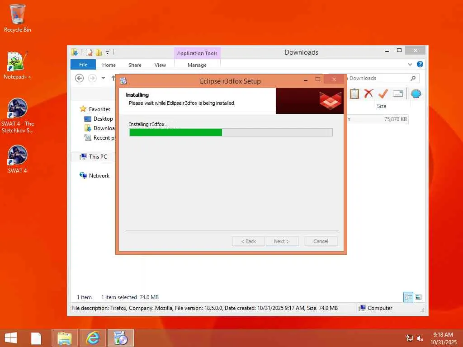Viewport: 463px width, 347px height.
Task: Click the search magnifier in Downloads box
Action: 413,78
